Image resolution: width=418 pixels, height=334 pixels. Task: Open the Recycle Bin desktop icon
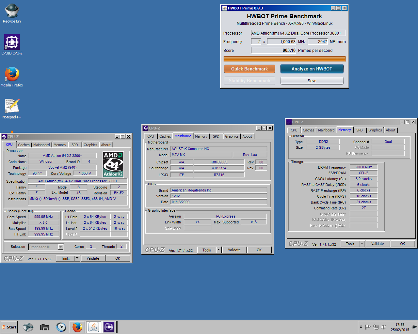pyautogui.click(x=12, y=13)
